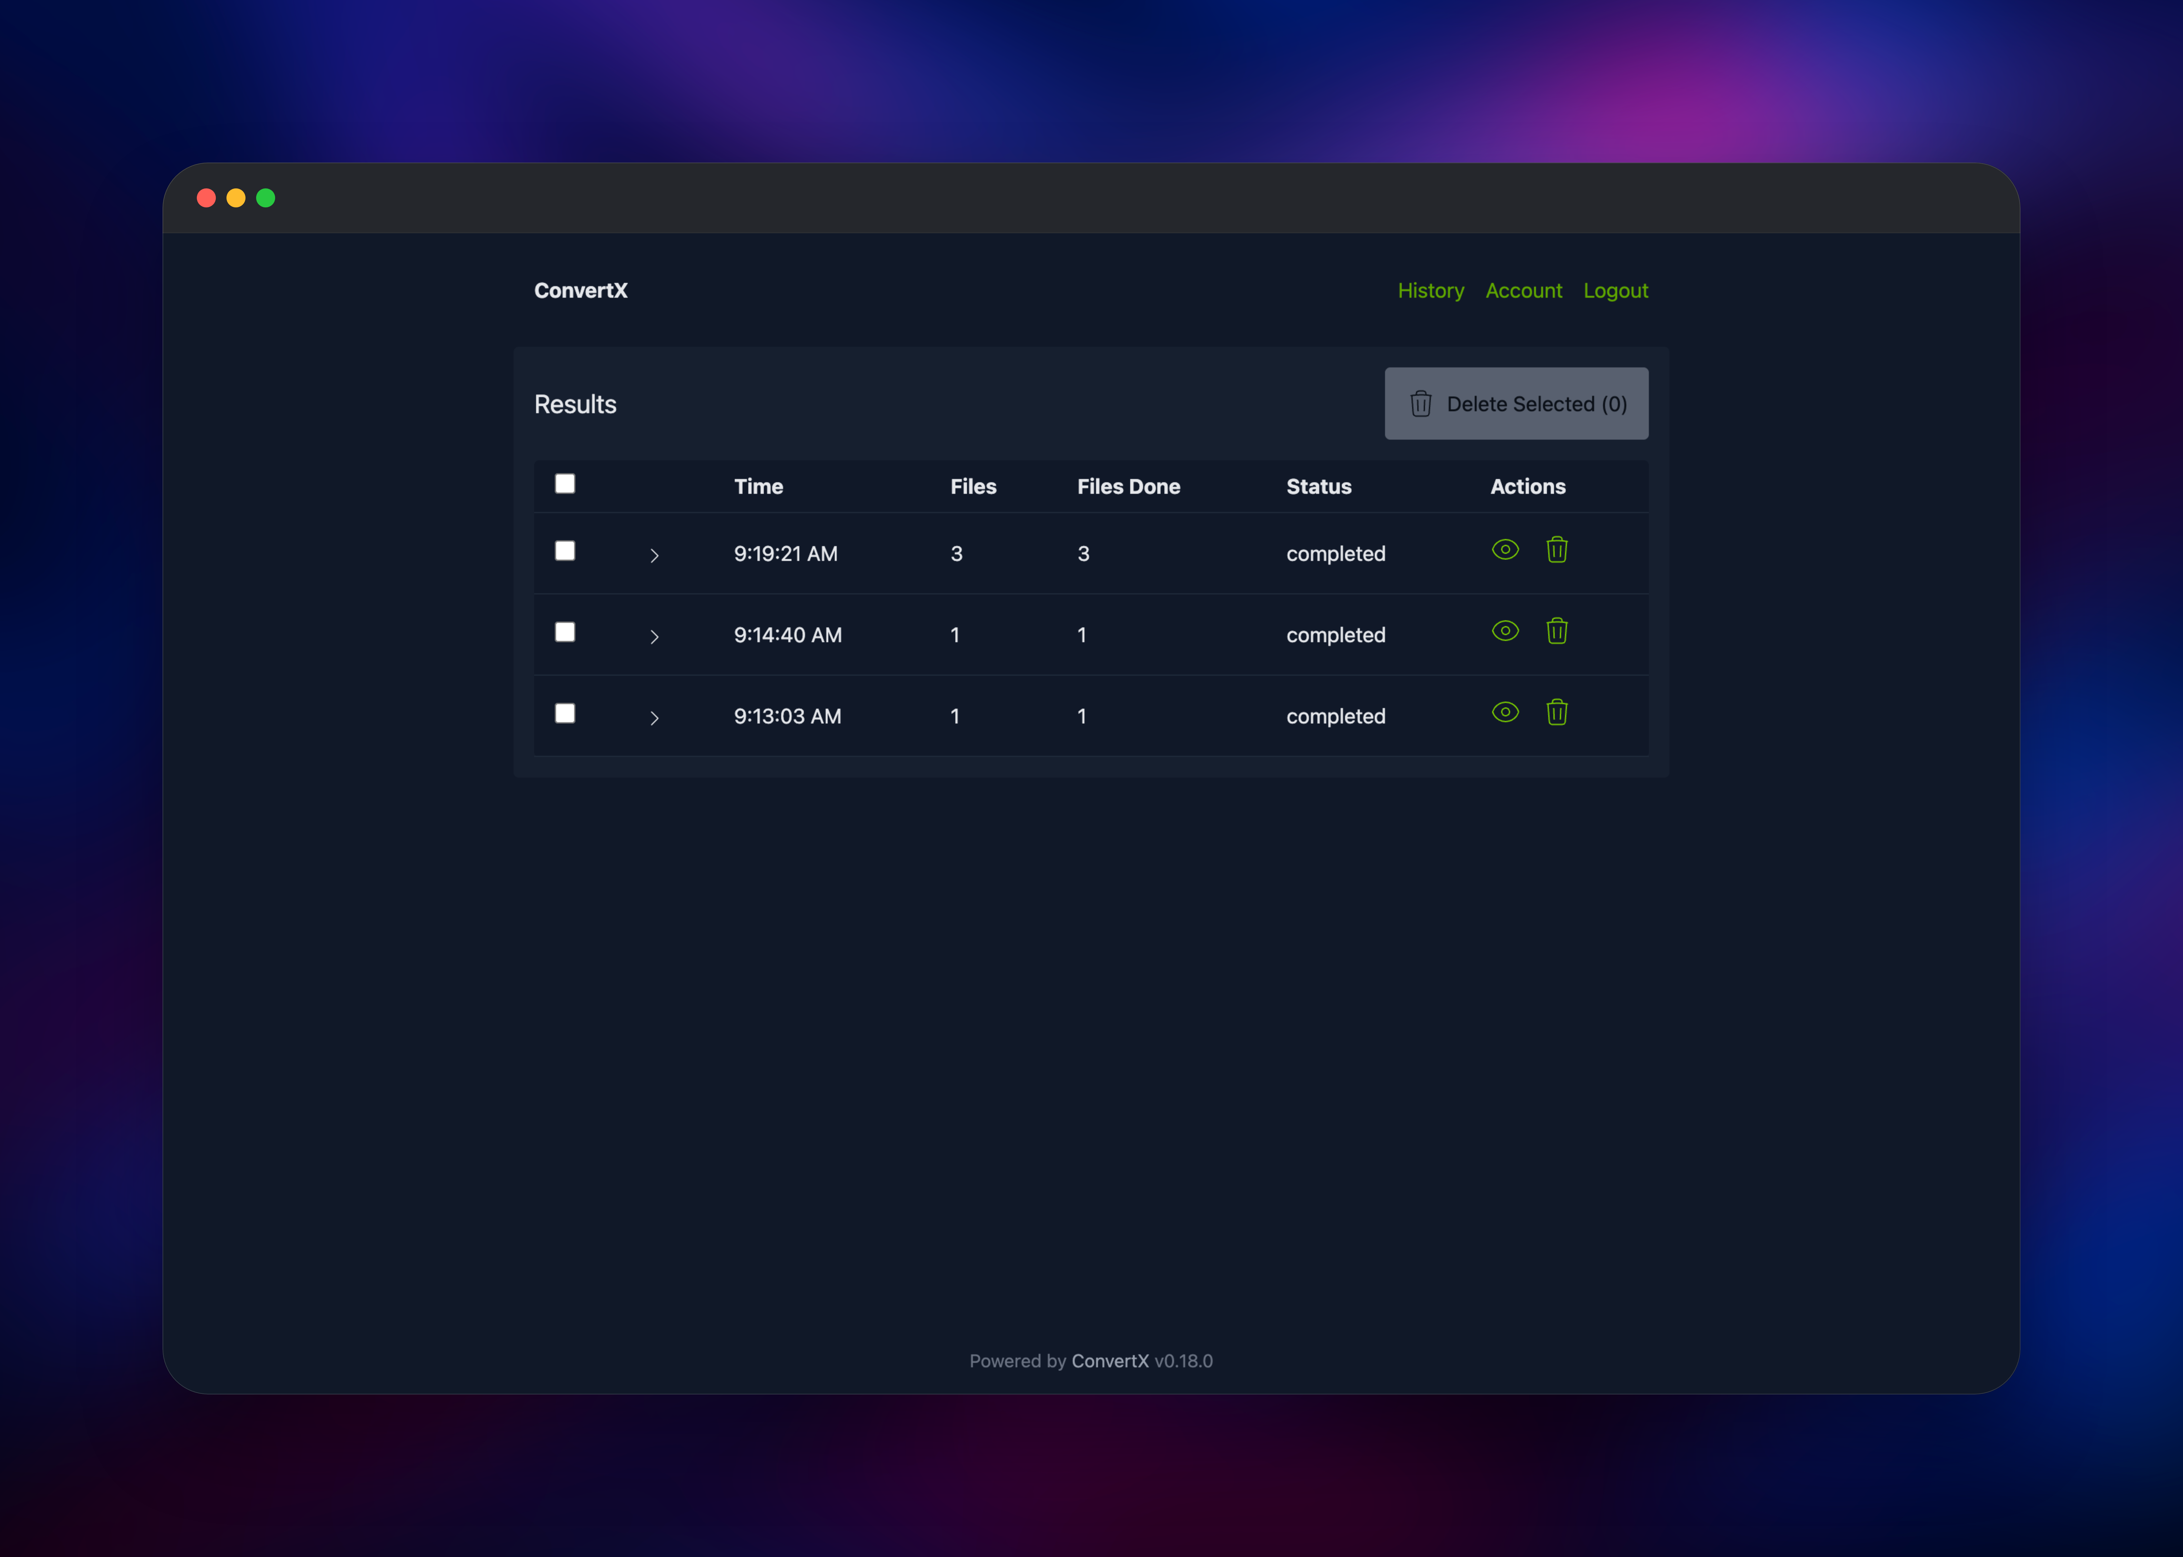This screenshot has height=1557, width=2183.
Task: Minimize the window with the yellow button
Action: (x=236, y=197)
